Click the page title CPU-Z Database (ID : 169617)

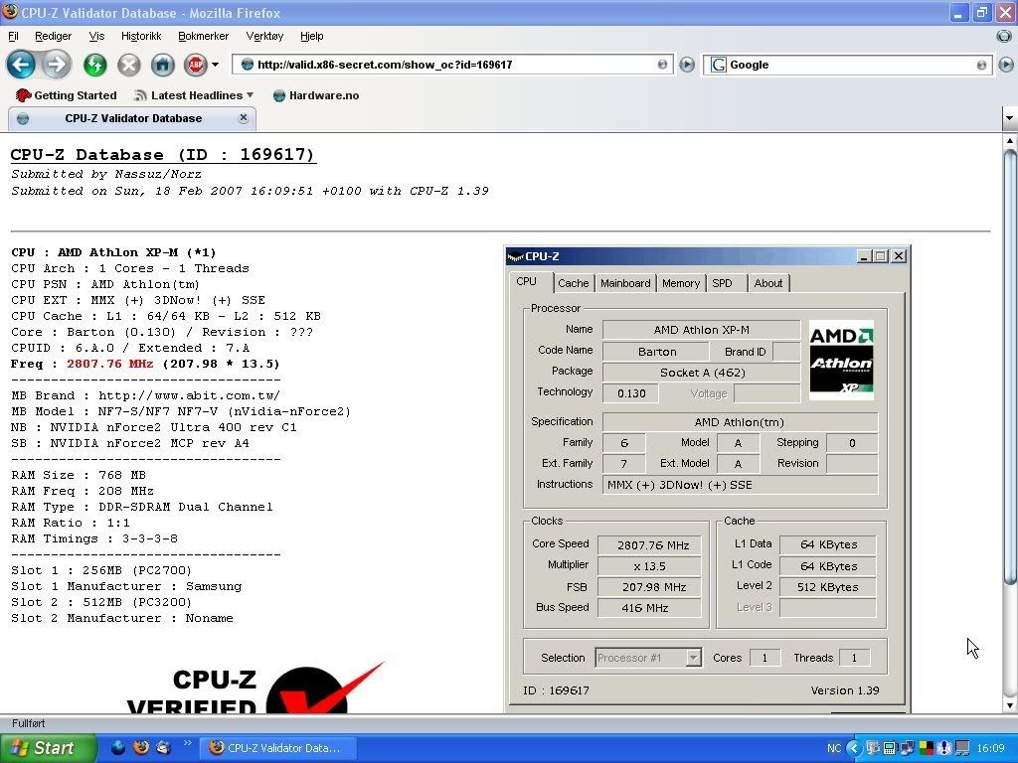[163, 154]
